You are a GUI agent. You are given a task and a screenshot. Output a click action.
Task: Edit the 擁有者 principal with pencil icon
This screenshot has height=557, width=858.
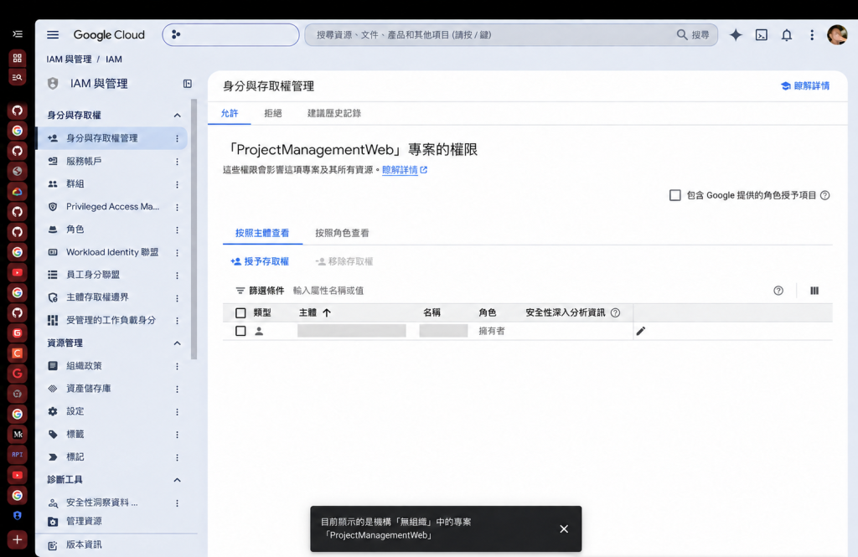[x=641, y=331]
